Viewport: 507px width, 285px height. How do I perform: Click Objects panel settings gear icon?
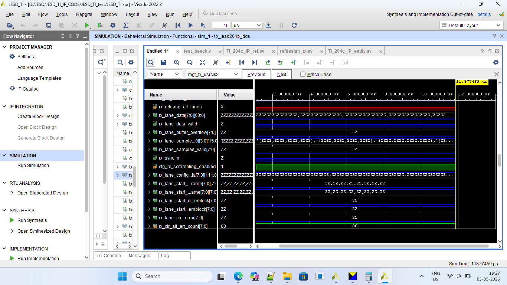(131, 62)
